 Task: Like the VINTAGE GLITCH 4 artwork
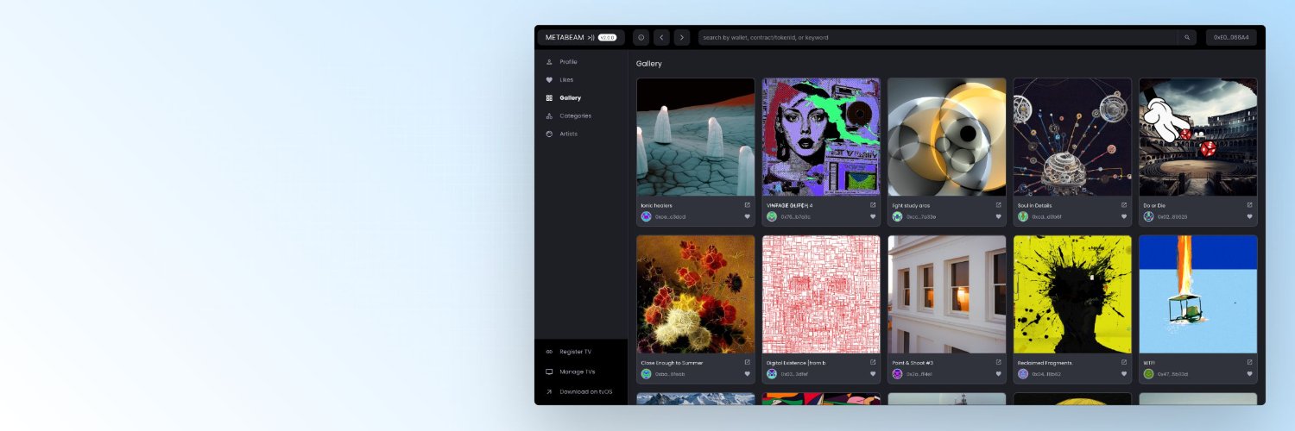[873, 216]
